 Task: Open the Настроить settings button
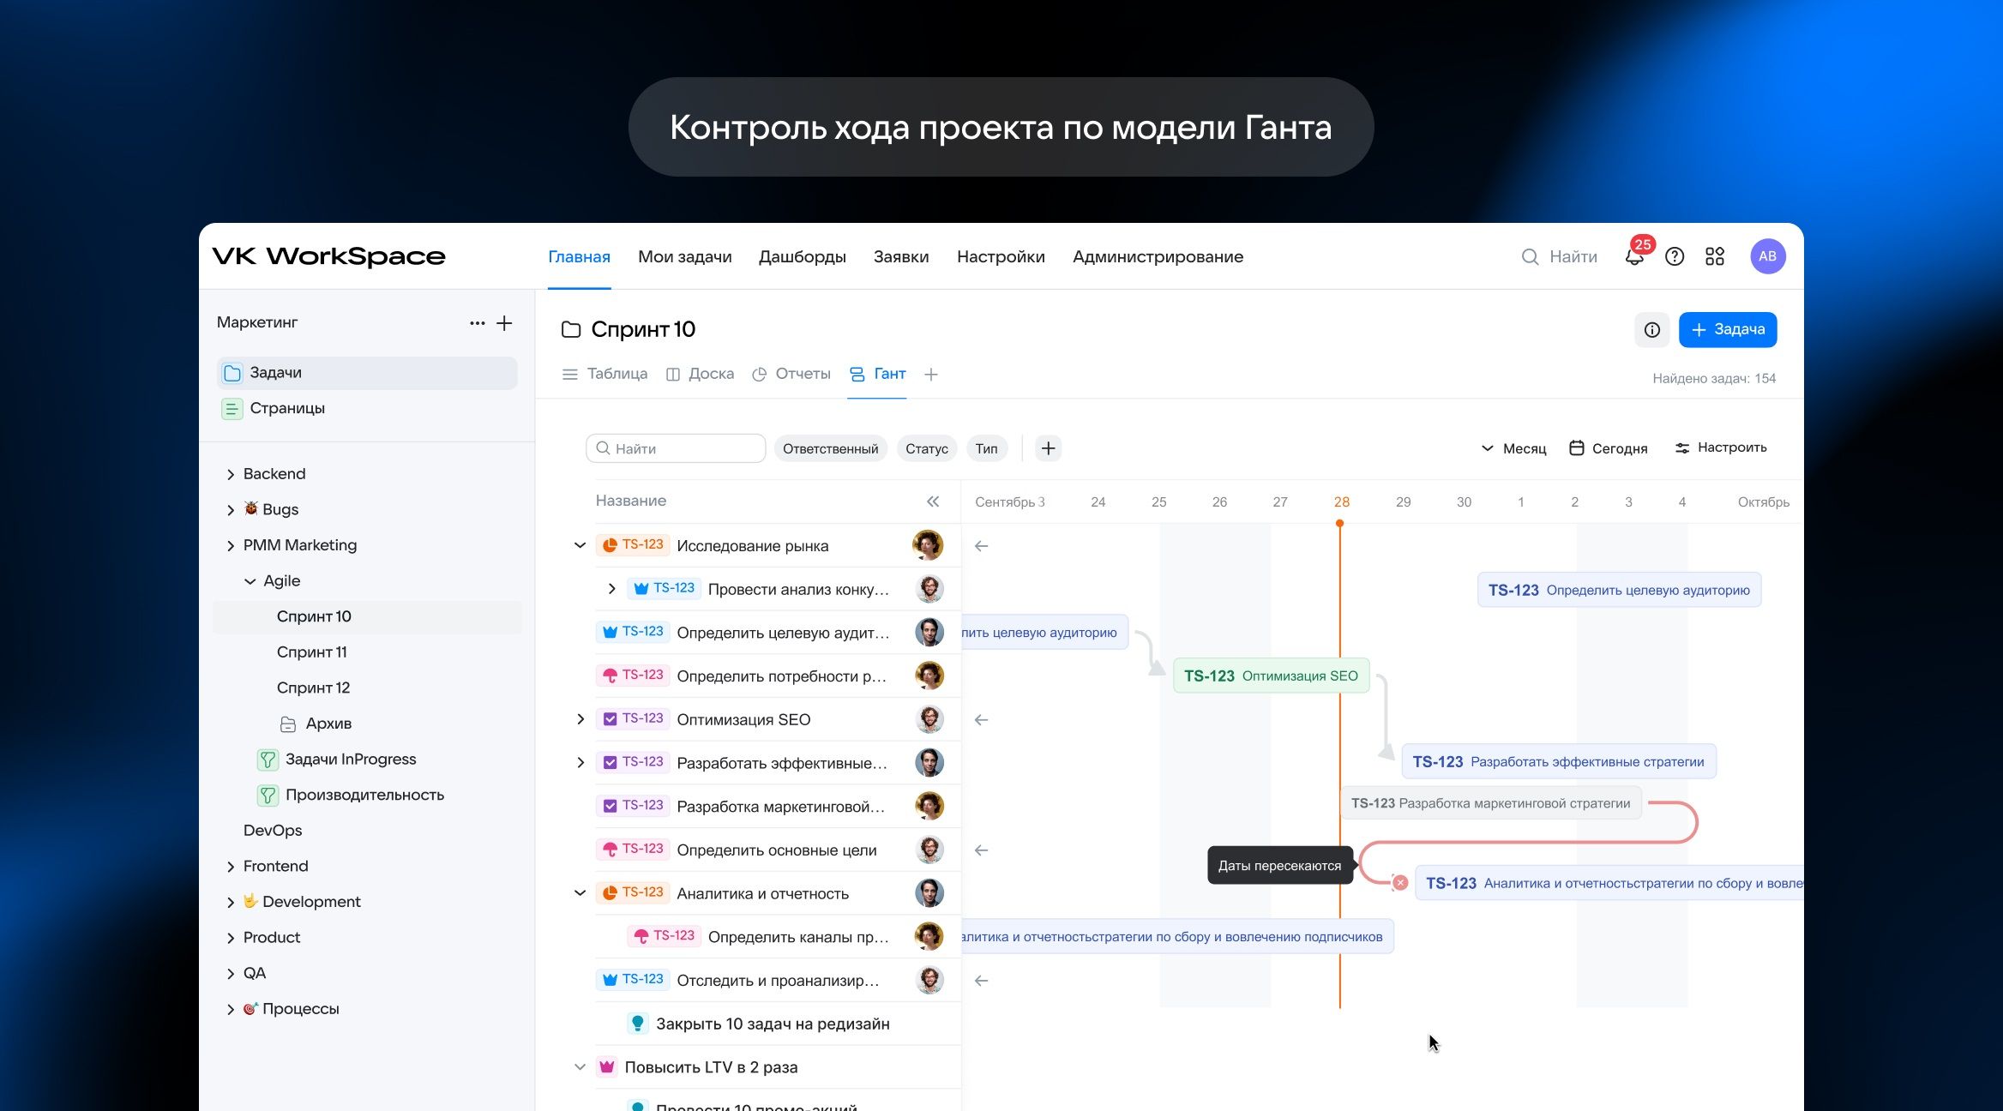(x=1721, y=447)
